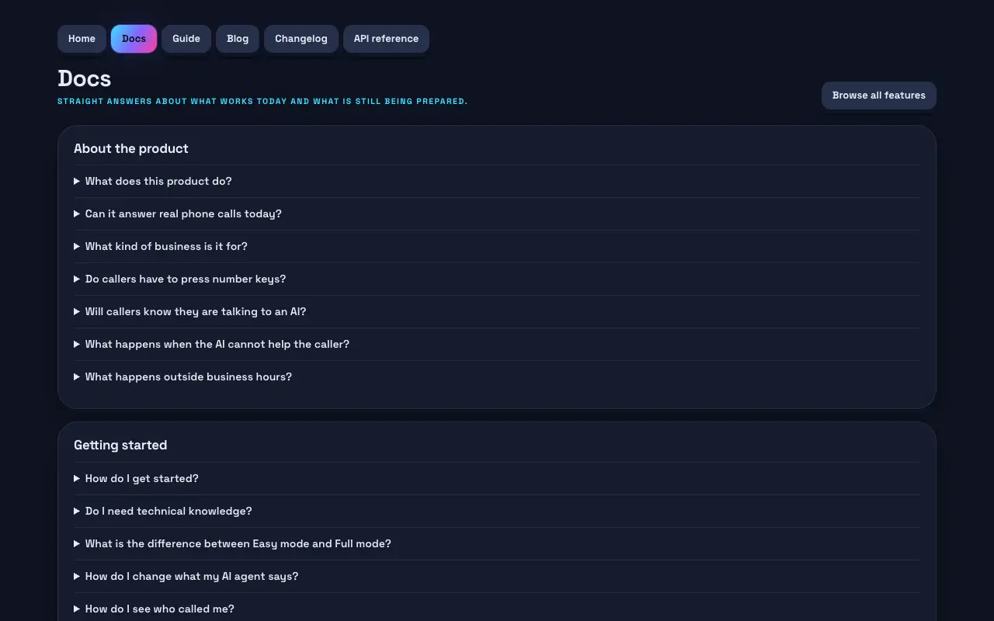The height and width of the screenshot is (621, 994).
Task: Expand "Can it answer real phone calls today?"
Action: coord(496,214)
